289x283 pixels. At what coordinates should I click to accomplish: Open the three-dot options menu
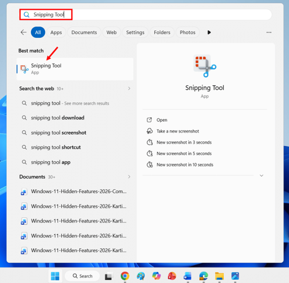(x=269, y=32)
